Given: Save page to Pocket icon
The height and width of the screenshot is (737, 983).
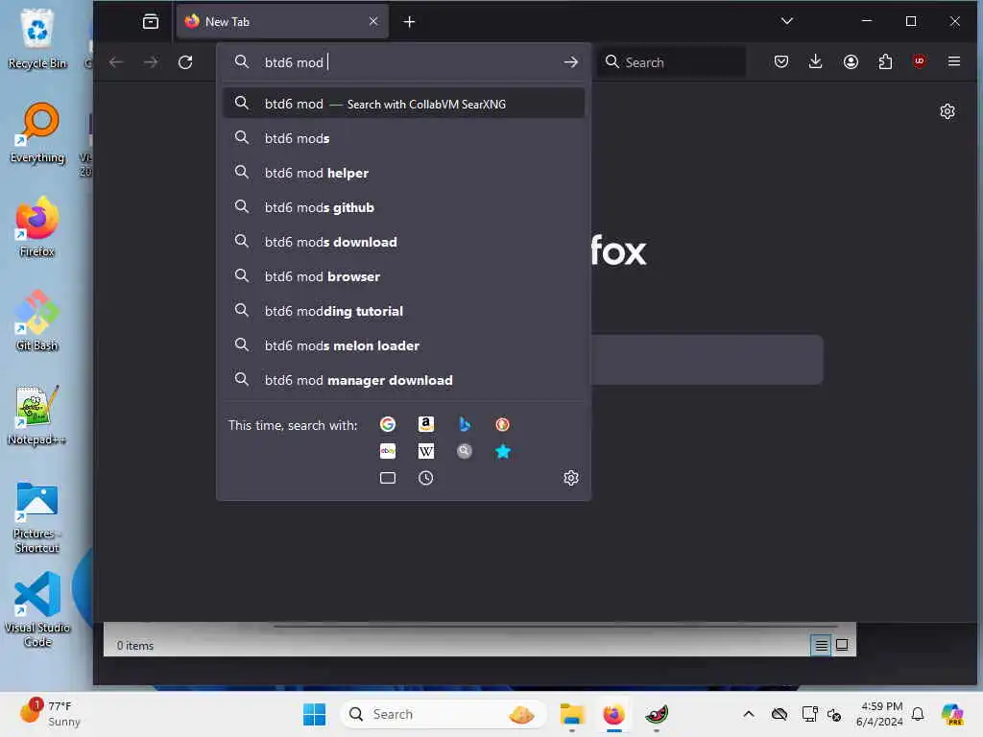Looking at the screenshot, I should pos(781,61).
